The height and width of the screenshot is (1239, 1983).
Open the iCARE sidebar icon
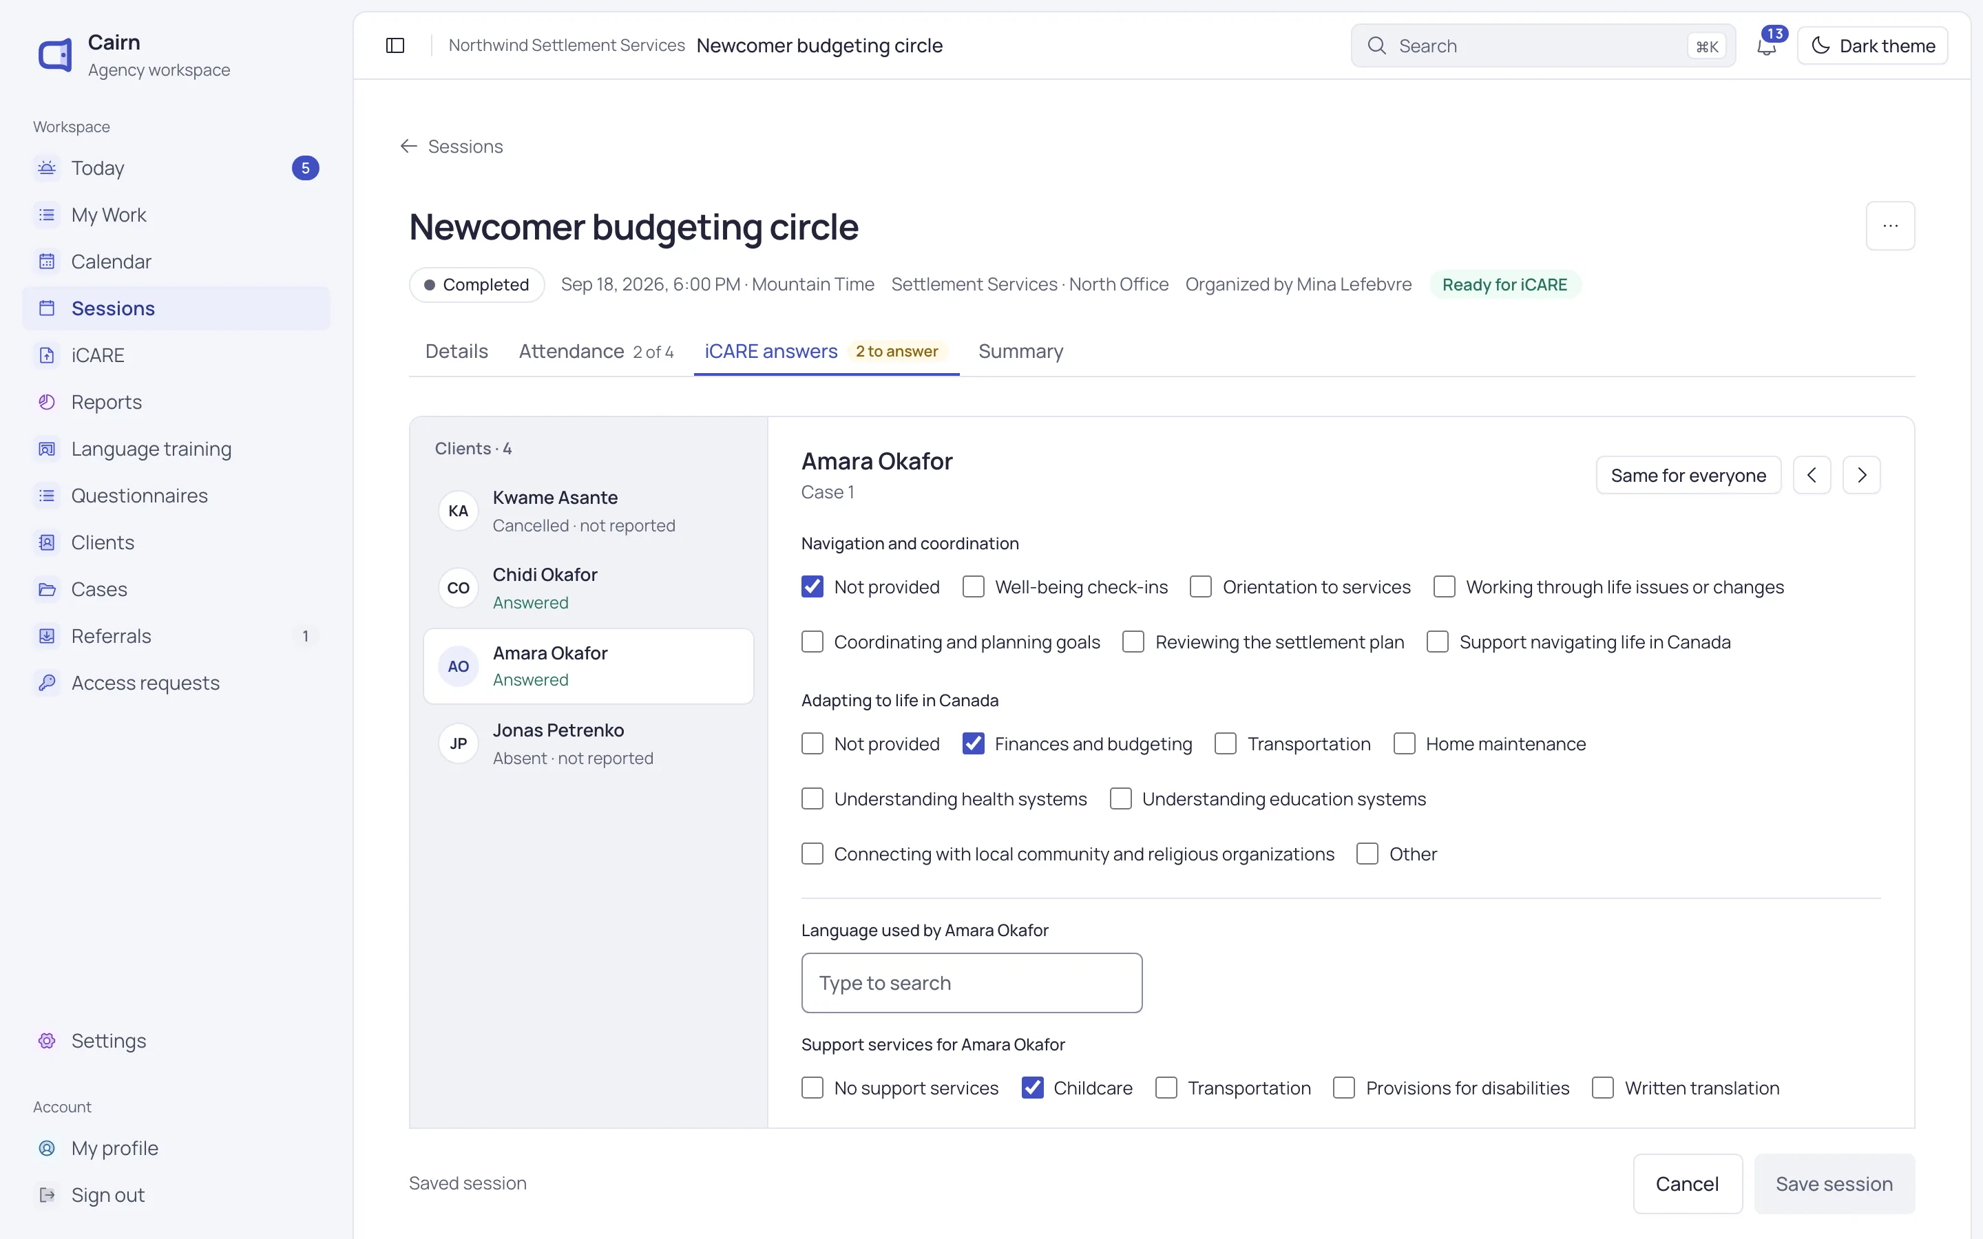click(47, 354)
